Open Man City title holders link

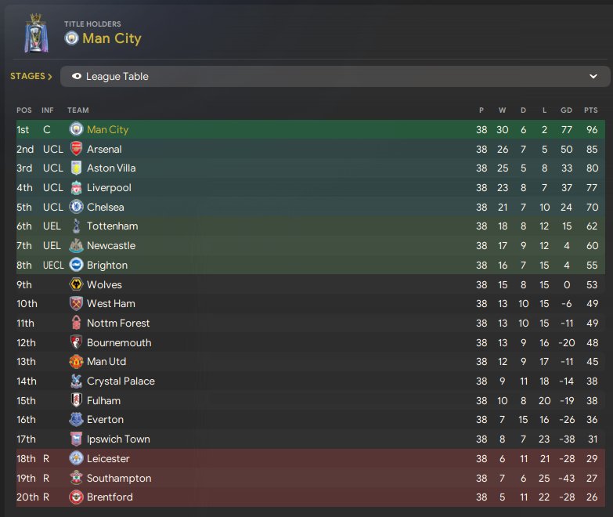111,38
